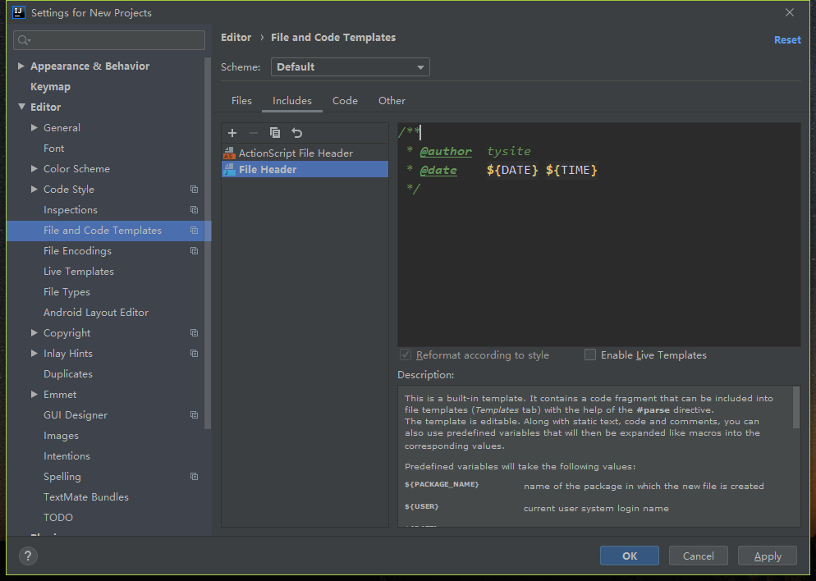Click project-level icon beside Inspections
Image resolution: width=816 pixels, height=581 pixels.
(x=194, y=209)
